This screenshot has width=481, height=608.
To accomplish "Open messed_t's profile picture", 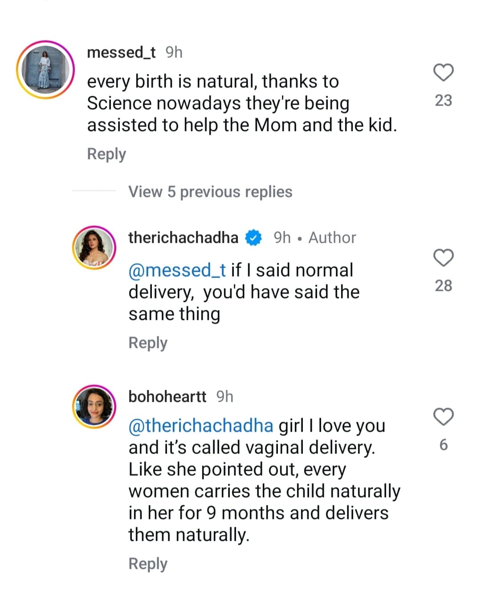I will 45,69.
